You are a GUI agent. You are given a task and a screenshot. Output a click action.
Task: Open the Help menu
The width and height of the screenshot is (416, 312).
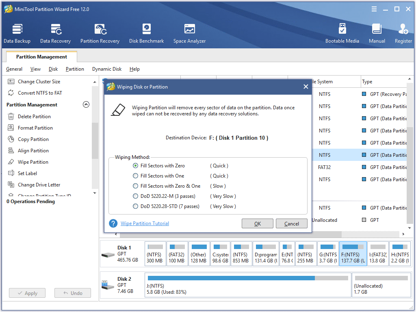[134, 69]
